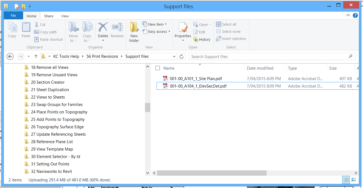
Task: Refresh the current folder view
Action: pos(181,56)
